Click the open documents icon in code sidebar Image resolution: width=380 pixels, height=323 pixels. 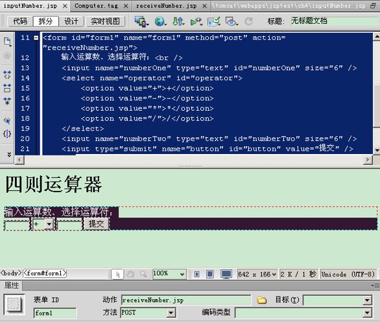pos(7,42)
